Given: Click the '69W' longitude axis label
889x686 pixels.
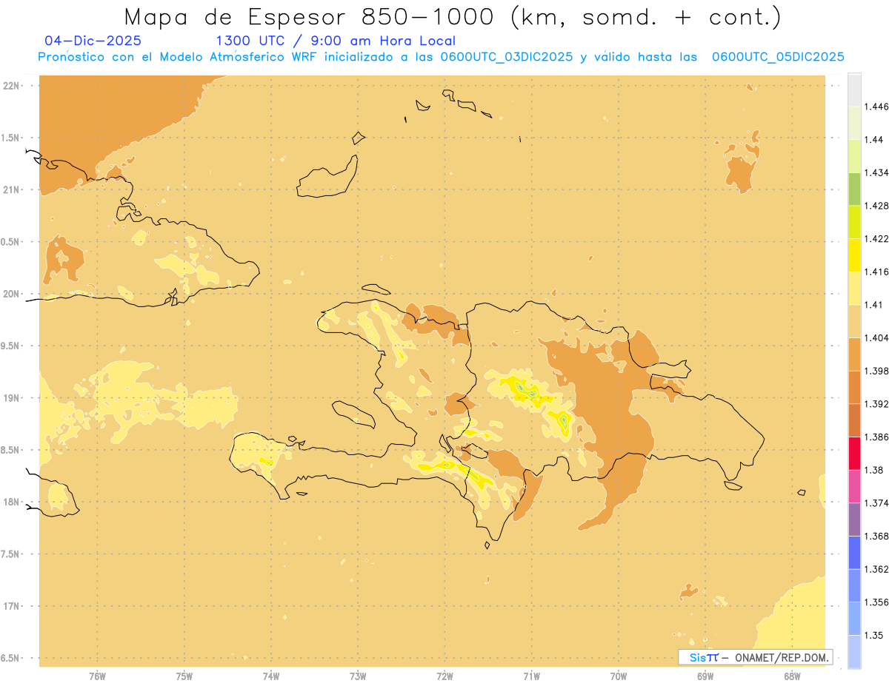Looking at the screenshot, I should click(x=705, y=676).
